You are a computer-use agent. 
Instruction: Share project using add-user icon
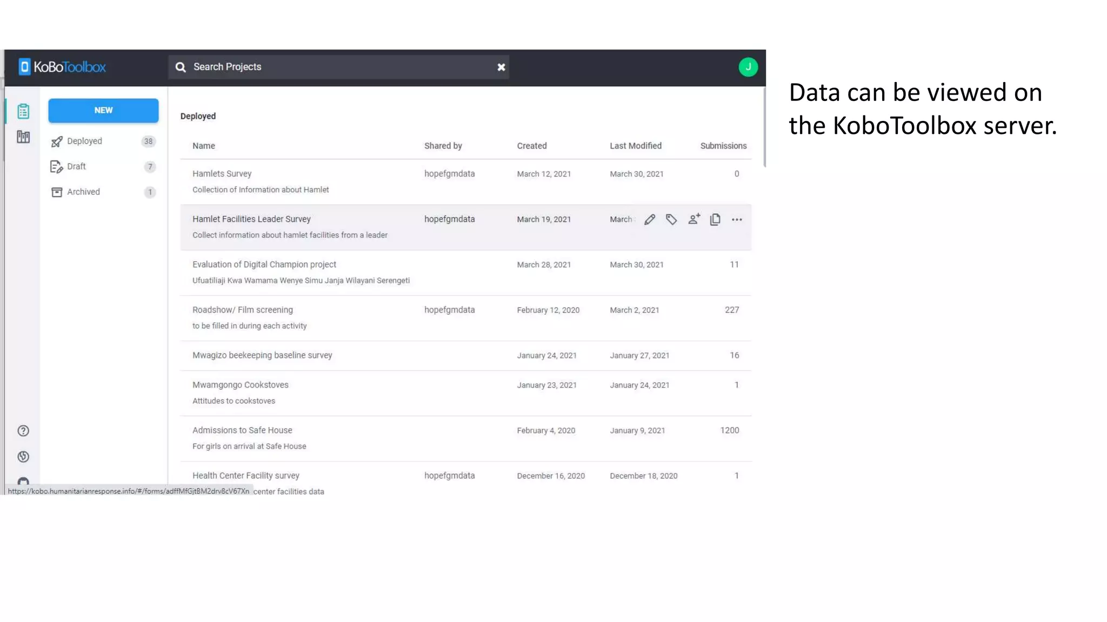694,219
